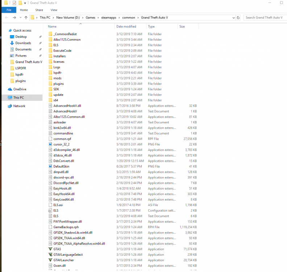Select the ELS.asi file name

[x=58, y=205]
